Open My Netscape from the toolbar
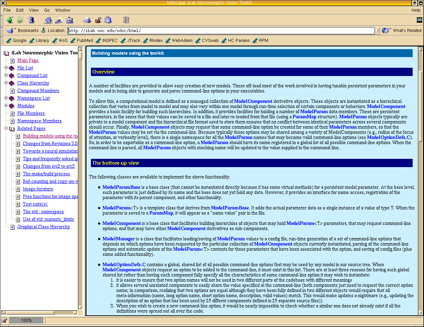The image size is (424, 327). tap(70, 20)
